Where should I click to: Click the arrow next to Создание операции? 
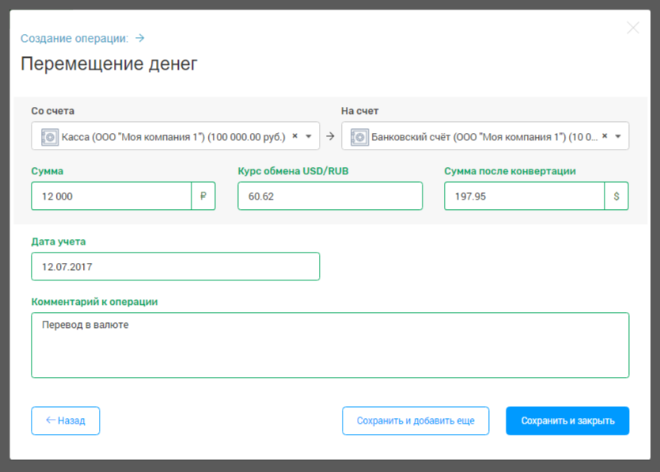(140, 38)
